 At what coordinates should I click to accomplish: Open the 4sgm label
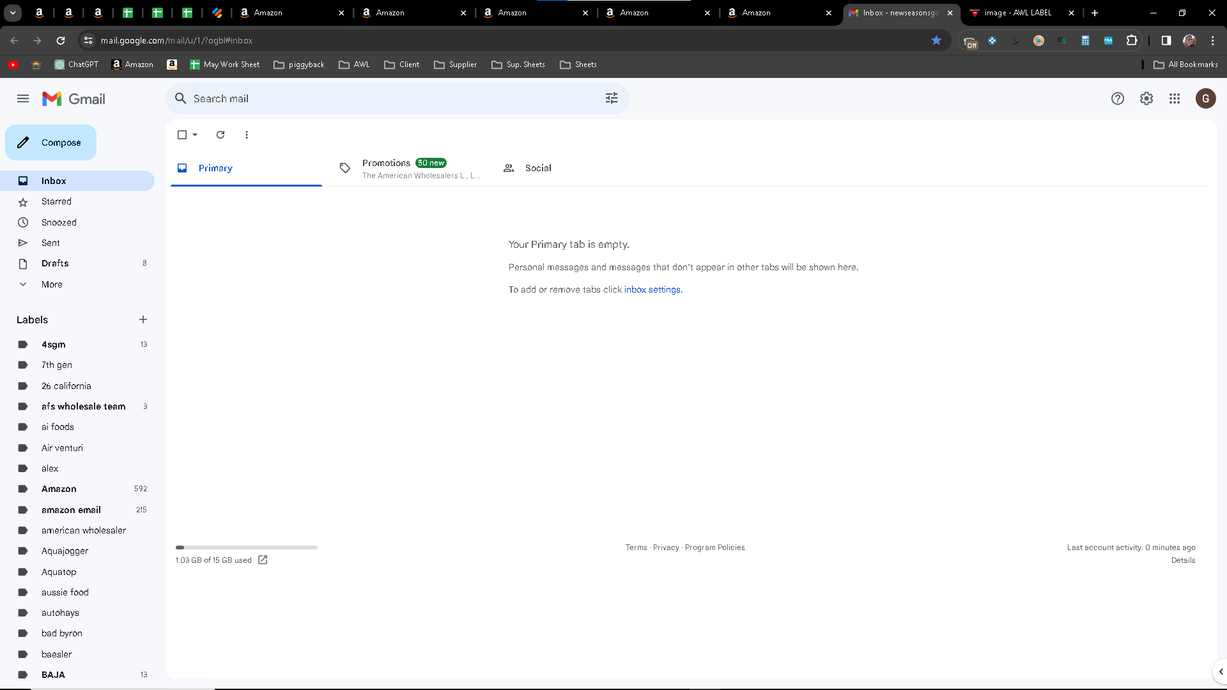pos(77,344)
